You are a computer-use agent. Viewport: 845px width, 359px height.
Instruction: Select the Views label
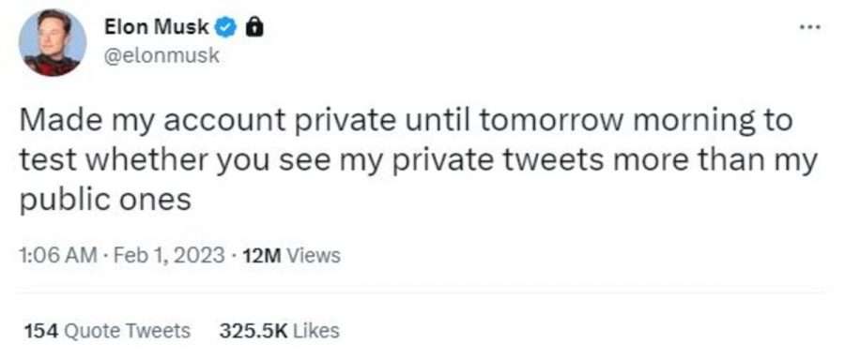[x=314, y=255]
